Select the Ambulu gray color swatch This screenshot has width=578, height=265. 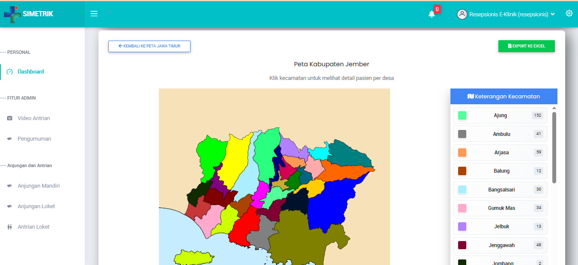pyautogui.click(x=462, y=134)
